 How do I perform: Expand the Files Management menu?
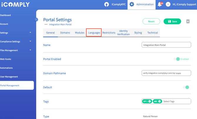click(x=30, y=50)
